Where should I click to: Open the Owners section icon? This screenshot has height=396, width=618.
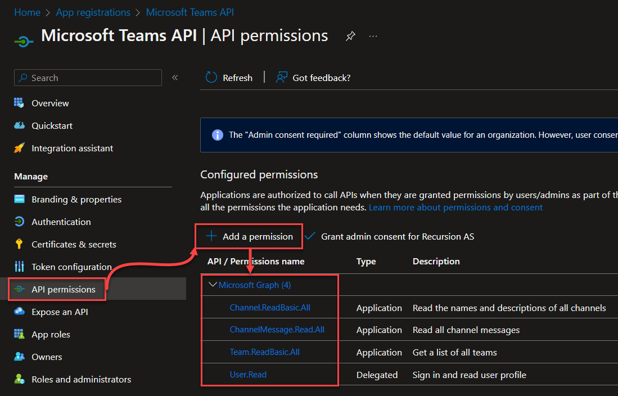[x=20, y=357]
